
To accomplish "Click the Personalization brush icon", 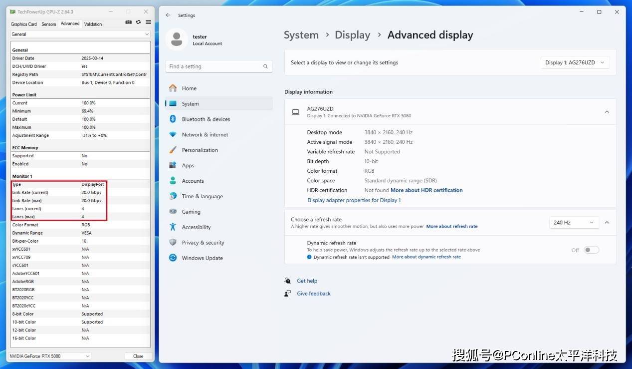I will click(173, 150).
